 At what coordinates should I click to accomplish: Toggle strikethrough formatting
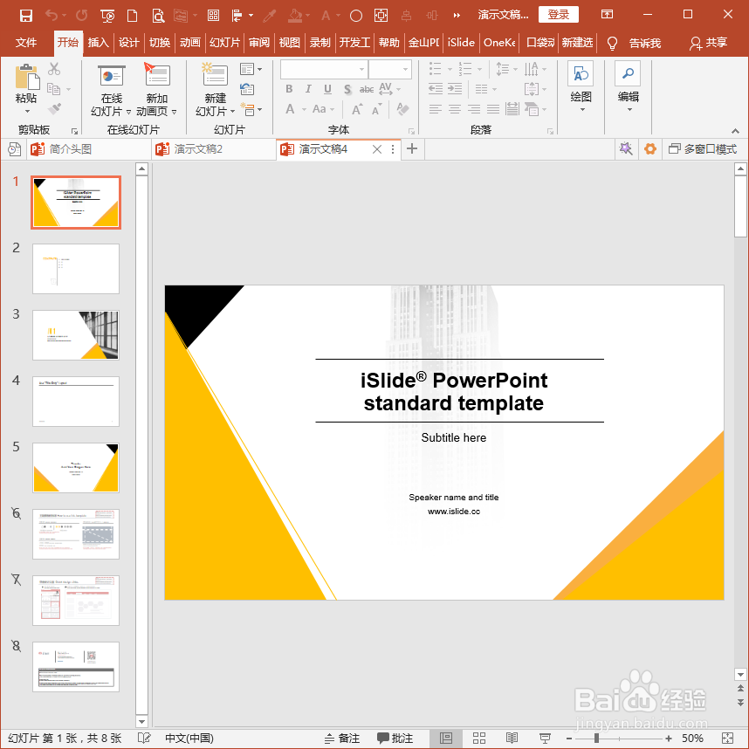tap(367, 89)
